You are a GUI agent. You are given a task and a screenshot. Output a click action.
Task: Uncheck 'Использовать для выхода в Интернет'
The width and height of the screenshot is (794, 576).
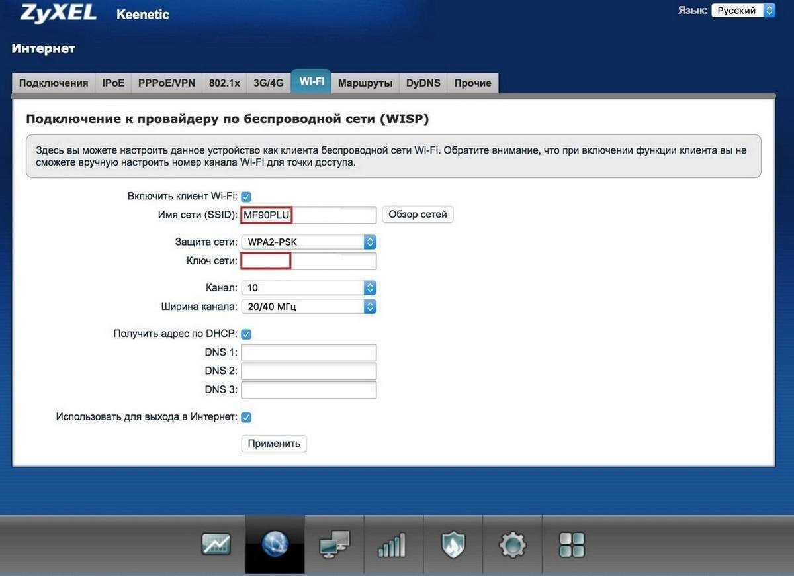[x=246, y=418]
